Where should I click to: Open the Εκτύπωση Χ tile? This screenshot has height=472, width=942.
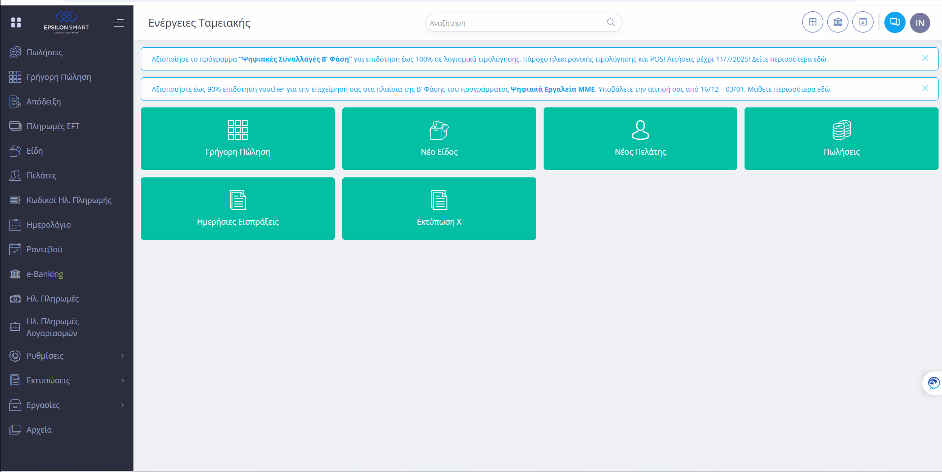coord(439,208)
